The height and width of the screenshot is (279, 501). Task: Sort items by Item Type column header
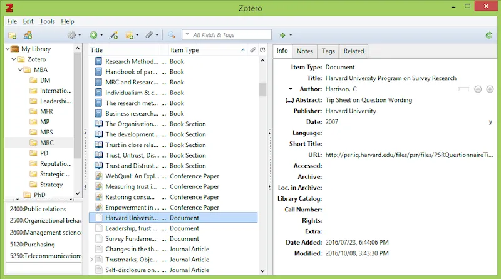208,50
